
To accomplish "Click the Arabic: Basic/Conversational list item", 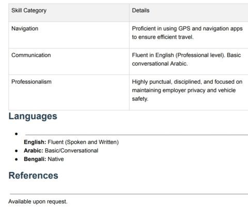I will (x=61, y=151).
